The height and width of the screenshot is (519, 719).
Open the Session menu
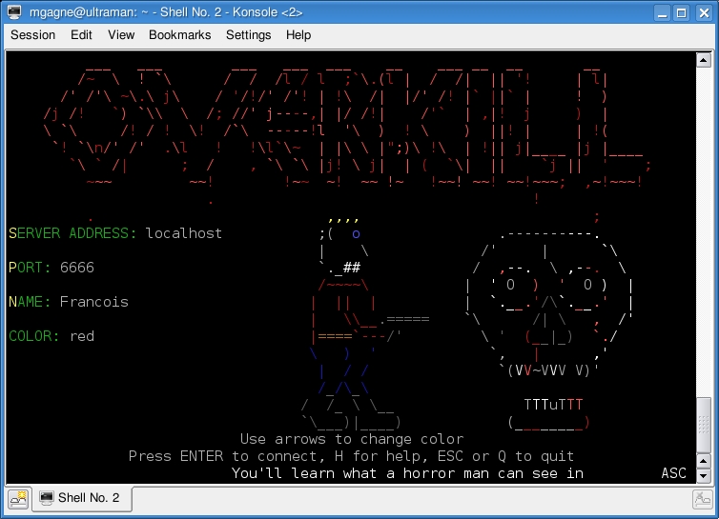(x=32, y=35)
